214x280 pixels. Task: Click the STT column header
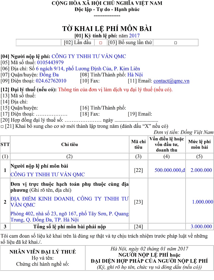pos(5,144)
